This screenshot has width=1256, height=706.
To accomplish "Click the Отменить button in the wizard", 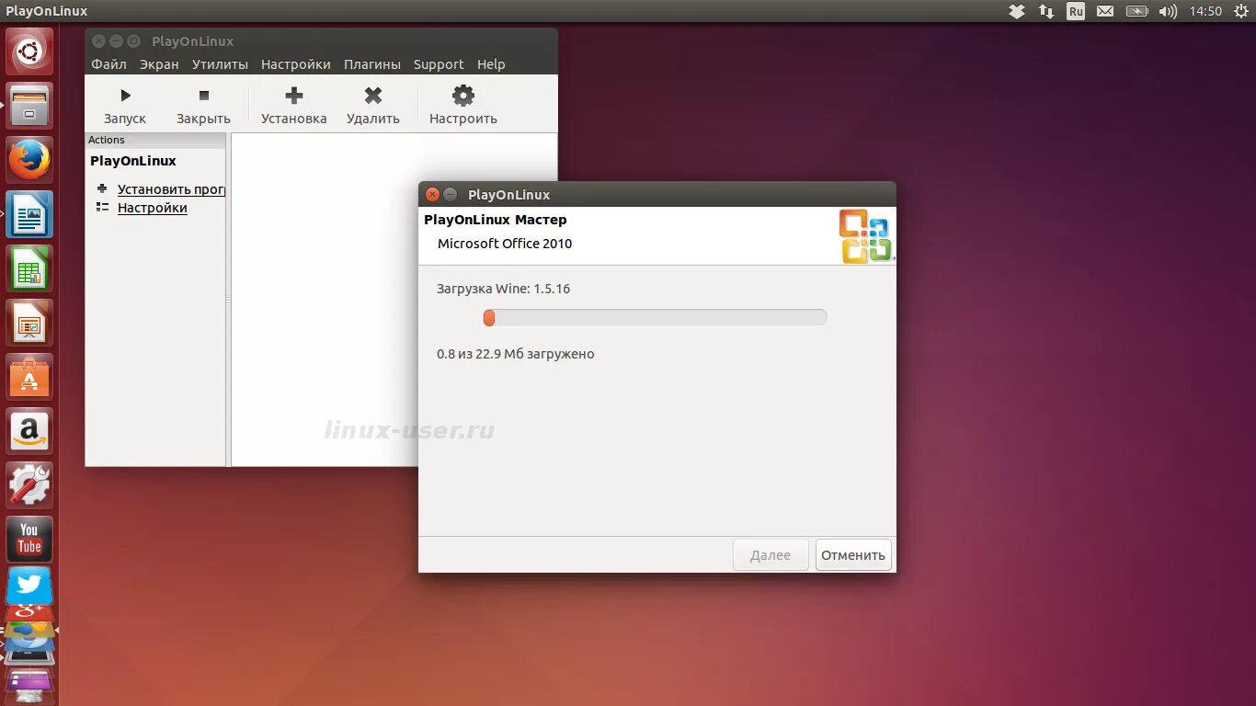I will click(853, 554).
